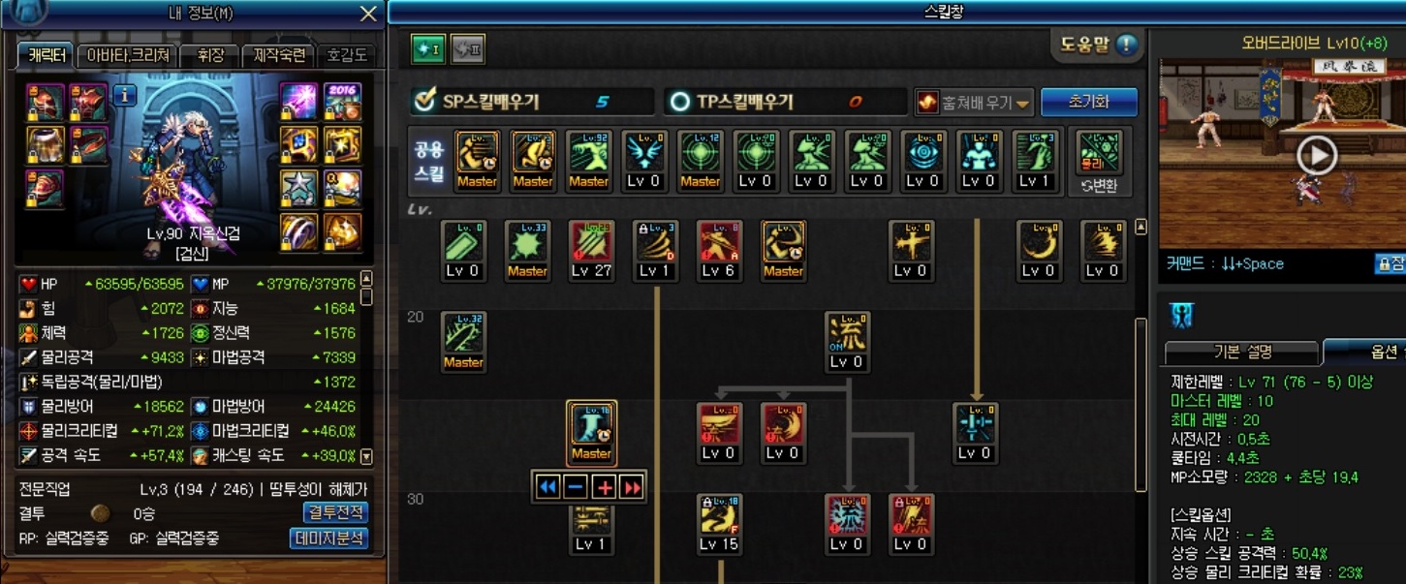Toggle SP스킬배우기 checkbox
Viewport: 1406px width, 584px height.
coord(424,101)
